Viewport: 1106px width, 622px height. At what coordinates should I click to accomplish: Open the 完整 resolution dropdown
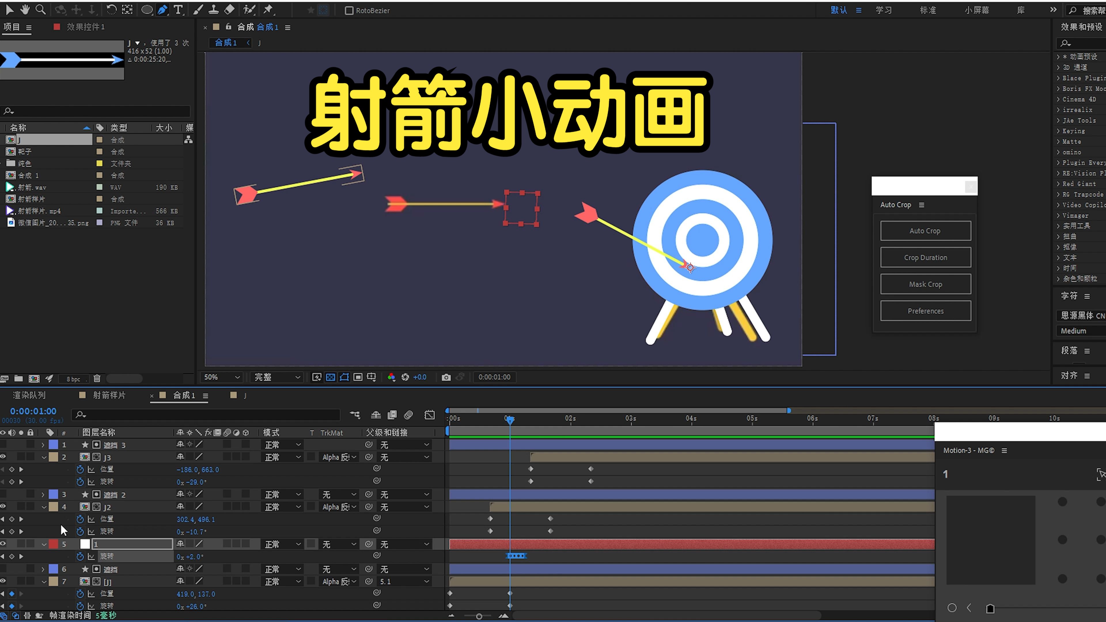point(277,377)
